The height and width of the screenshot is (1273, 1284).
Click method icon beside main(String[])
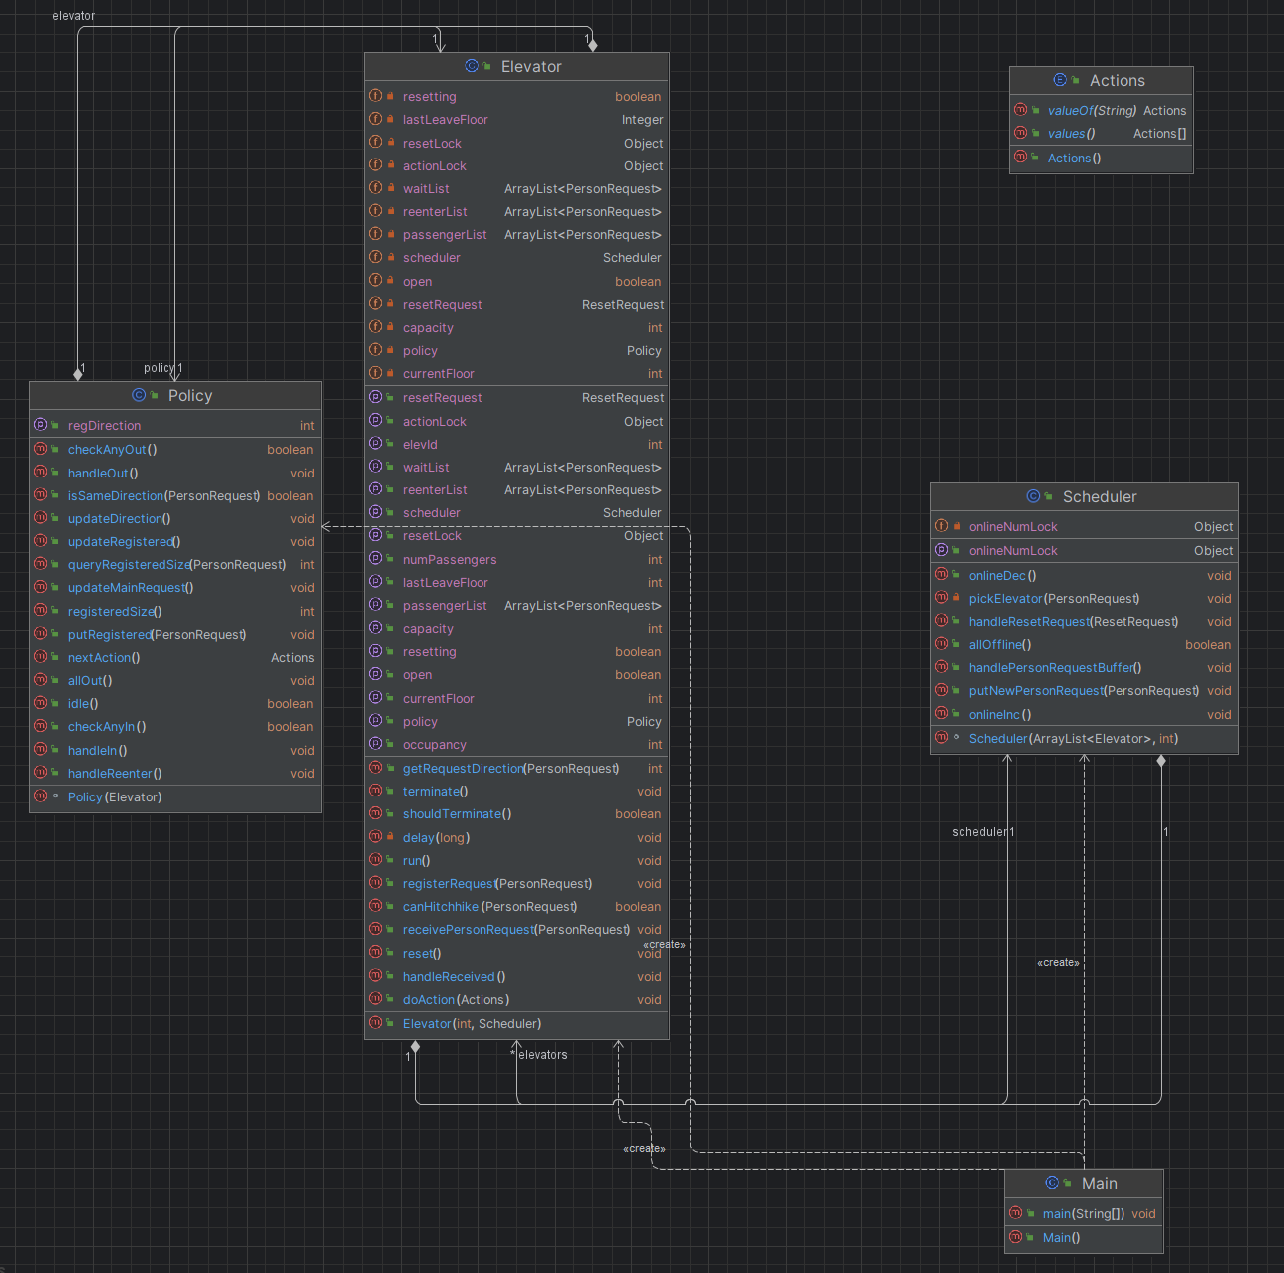(1016, 1213)
